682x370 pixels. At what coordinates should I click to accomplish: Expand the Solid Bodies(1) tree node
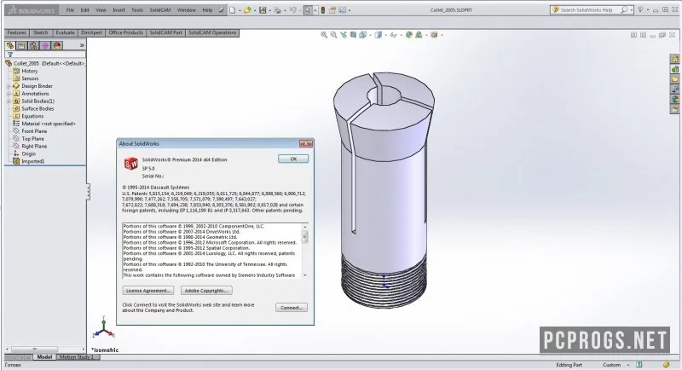coord(9,101)
